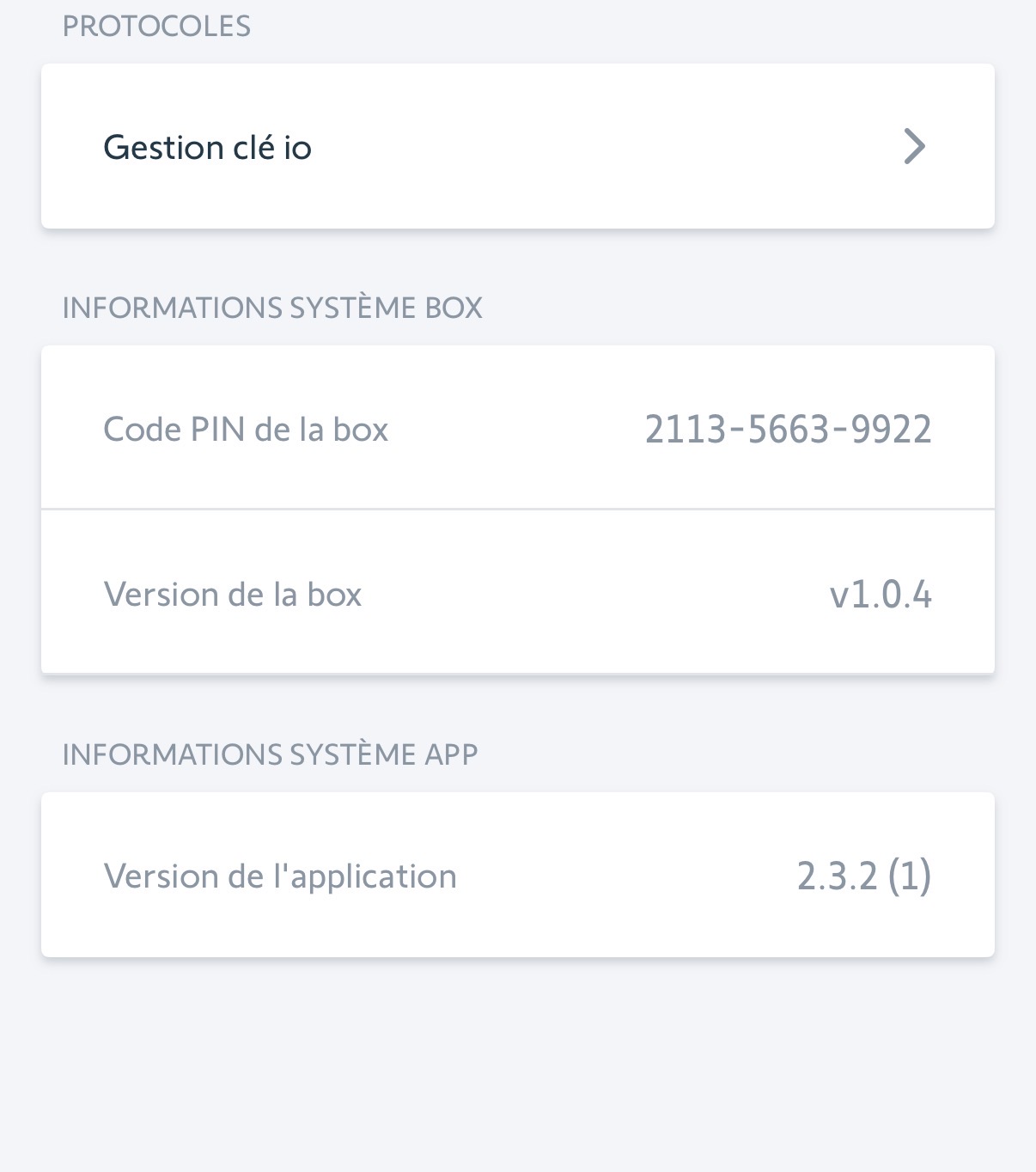The image size is (1036, 1172).
Task: Click the "(1)" build number in app version
Action: tap(910, 876)
